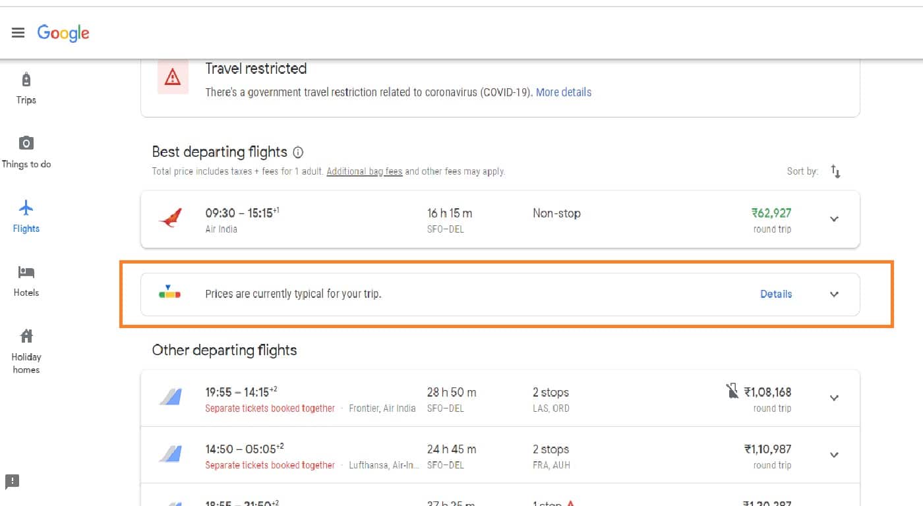
Task: Click the no carry-on bag icon
Action: pos(732,393)
